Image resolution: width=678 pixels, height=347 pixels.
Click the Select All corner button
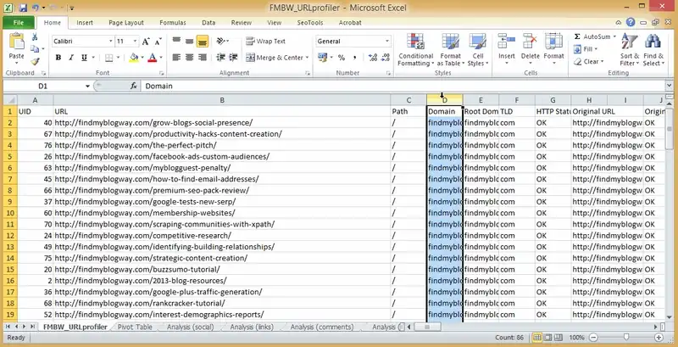tap(10, 100)
